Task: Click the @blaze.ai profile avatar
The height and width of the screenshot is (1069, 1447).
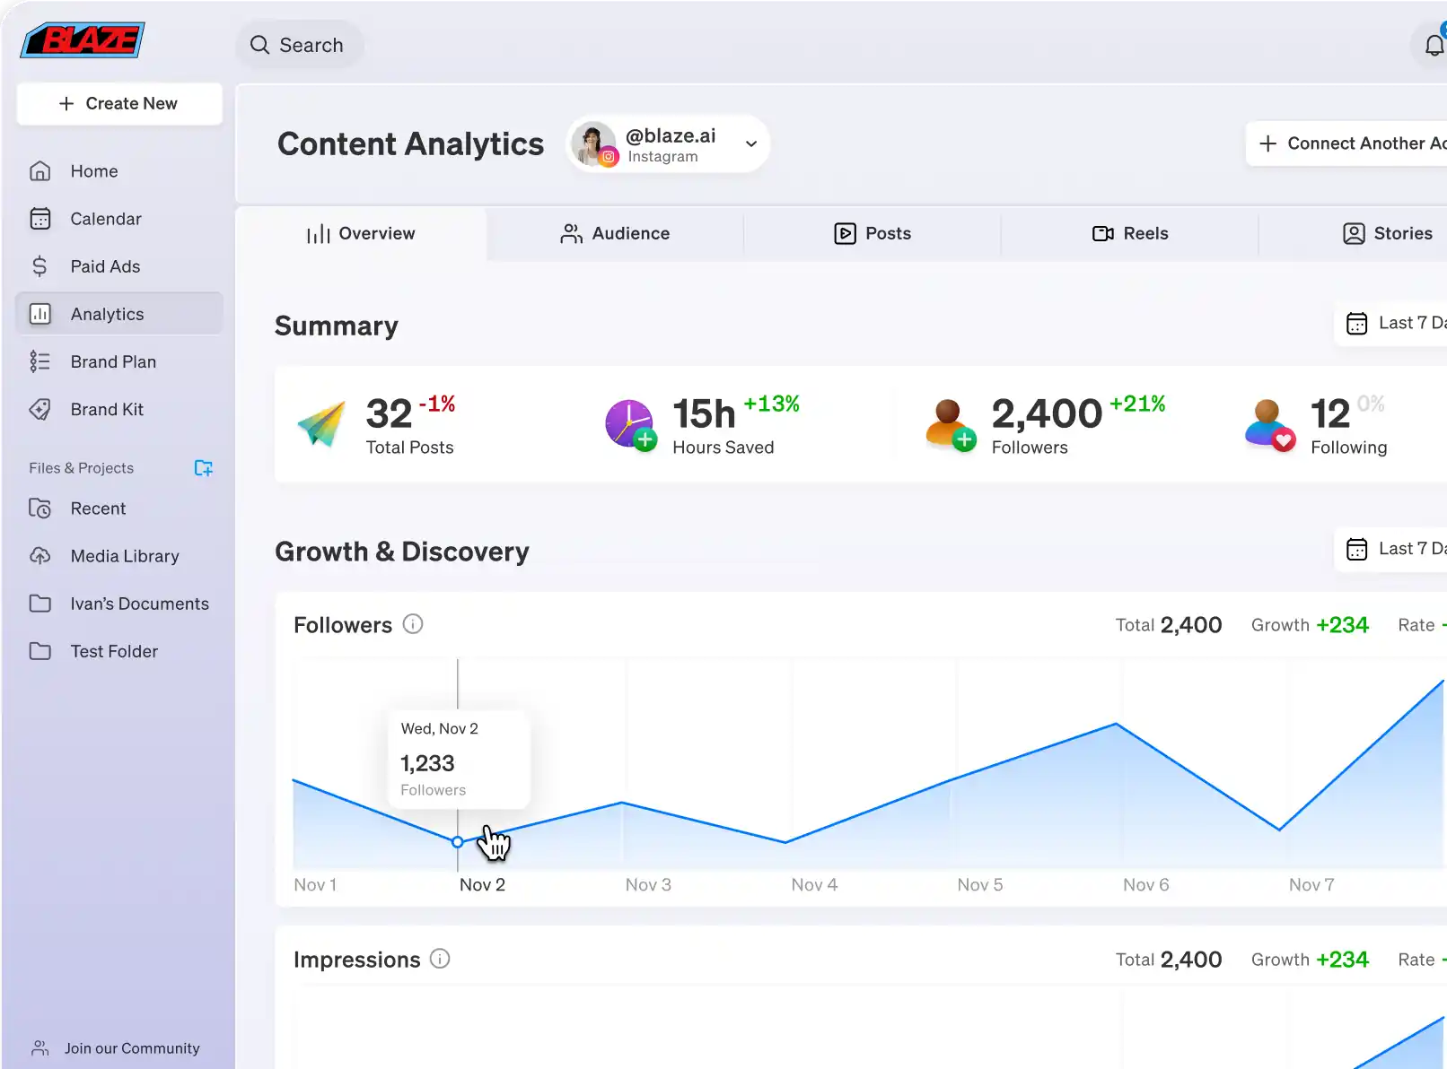Action: click(593, 143)
